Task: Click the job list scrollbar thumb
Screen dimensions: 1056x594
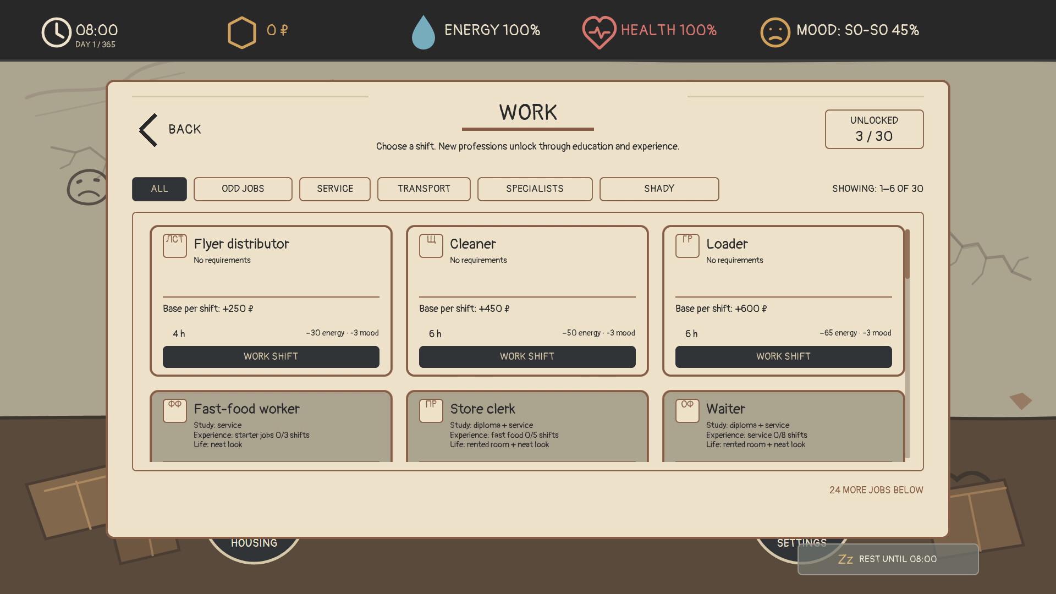Action: click(x=907, y=254)
